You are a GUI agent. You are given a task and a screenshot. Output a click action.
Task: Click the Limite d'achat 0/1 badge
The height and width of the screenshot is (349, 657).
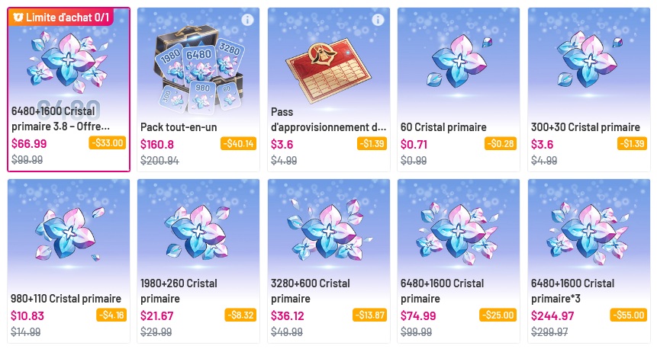click(61, 18)
